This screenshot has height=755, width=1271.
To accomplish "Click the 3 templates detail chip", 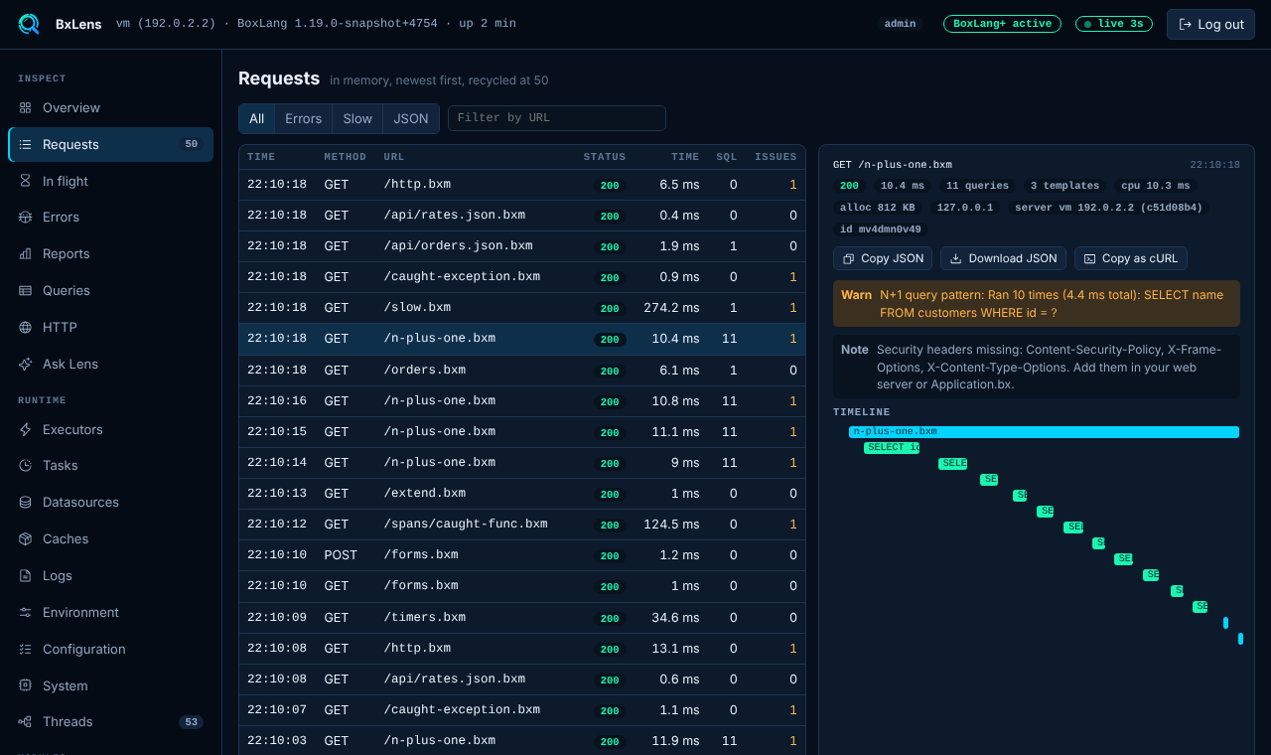I will coord(1064,186).
